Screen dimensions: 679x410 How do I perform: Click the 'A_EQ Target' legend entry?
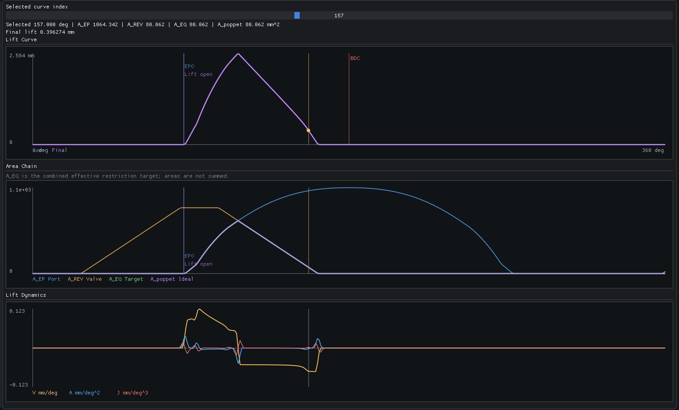pyautogui.click(x=126, y=279)
